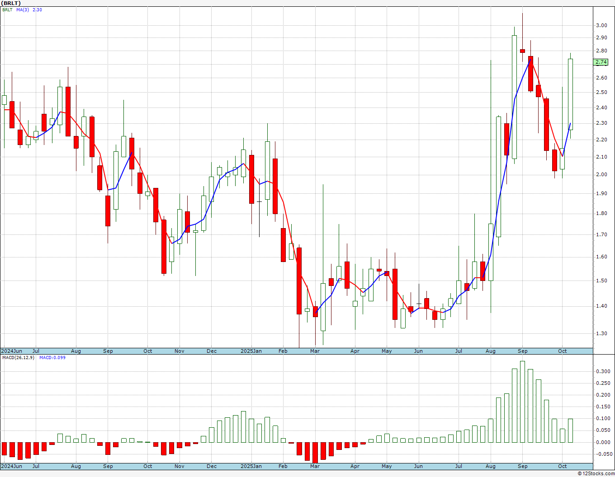Select Mar on the MACD panel date axis

315,466
